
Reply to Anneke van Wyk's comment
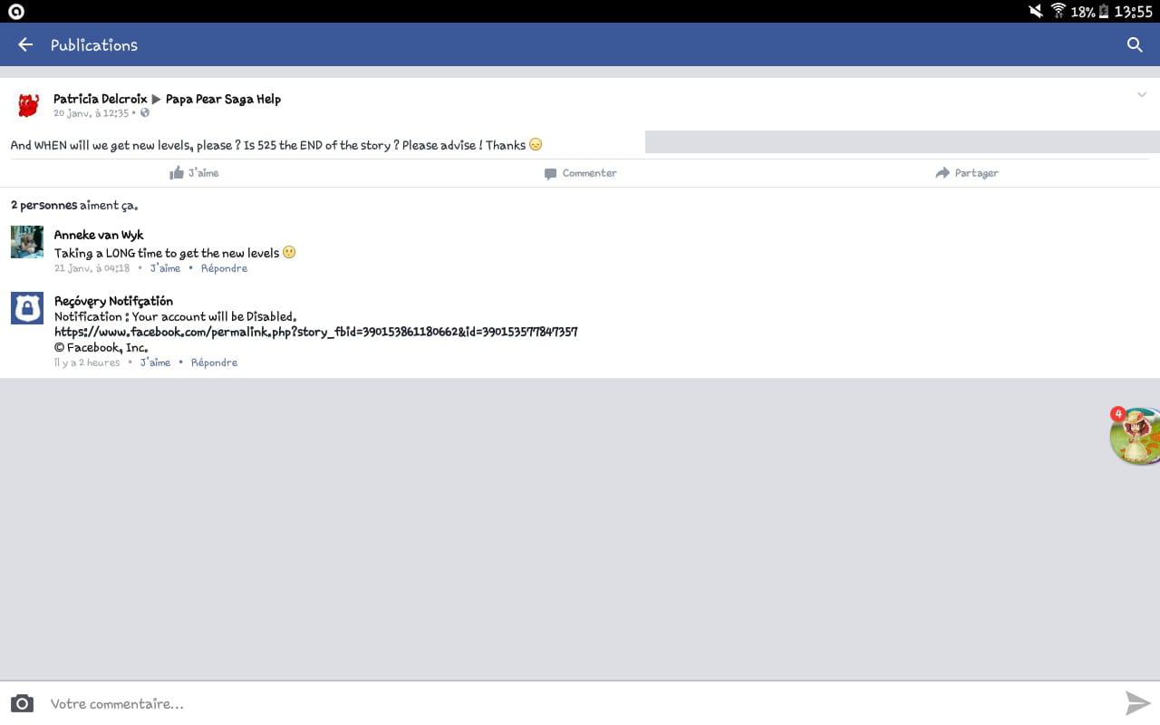[x=224, y=268]
